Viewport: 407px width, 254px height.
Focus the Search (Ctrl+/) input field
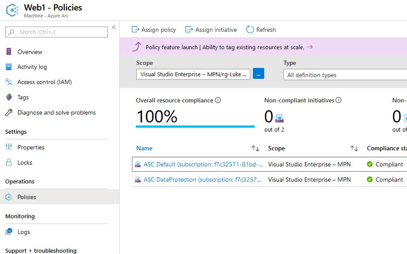[57, 32]
